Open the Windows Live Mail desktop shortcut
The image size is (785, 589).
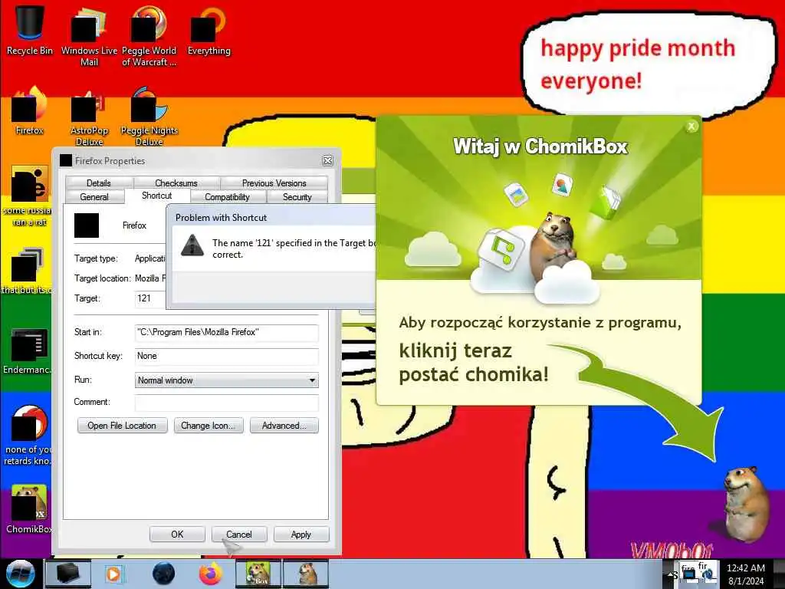point(89,35)
